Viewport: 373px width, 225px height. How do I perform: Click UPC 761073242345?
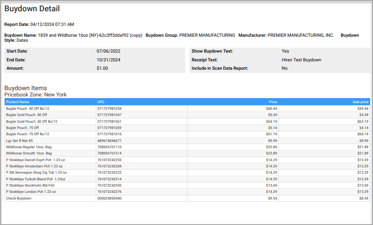coord(109,185)
